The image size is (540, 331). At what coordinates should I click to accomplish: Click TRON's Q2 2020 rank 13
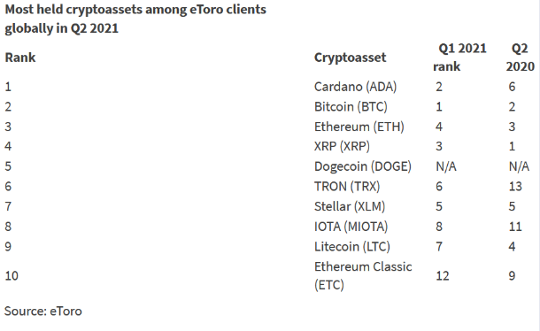pos(515,187)
